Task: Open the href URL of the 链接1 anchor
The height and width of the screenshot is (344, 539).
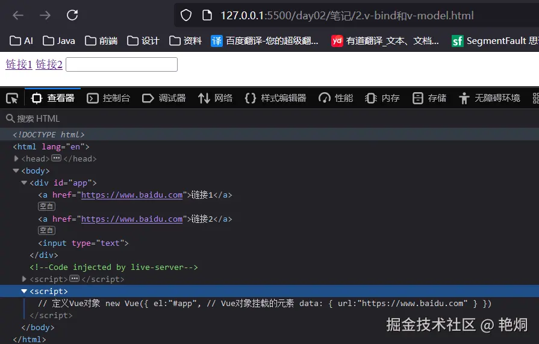Action: 132,195
